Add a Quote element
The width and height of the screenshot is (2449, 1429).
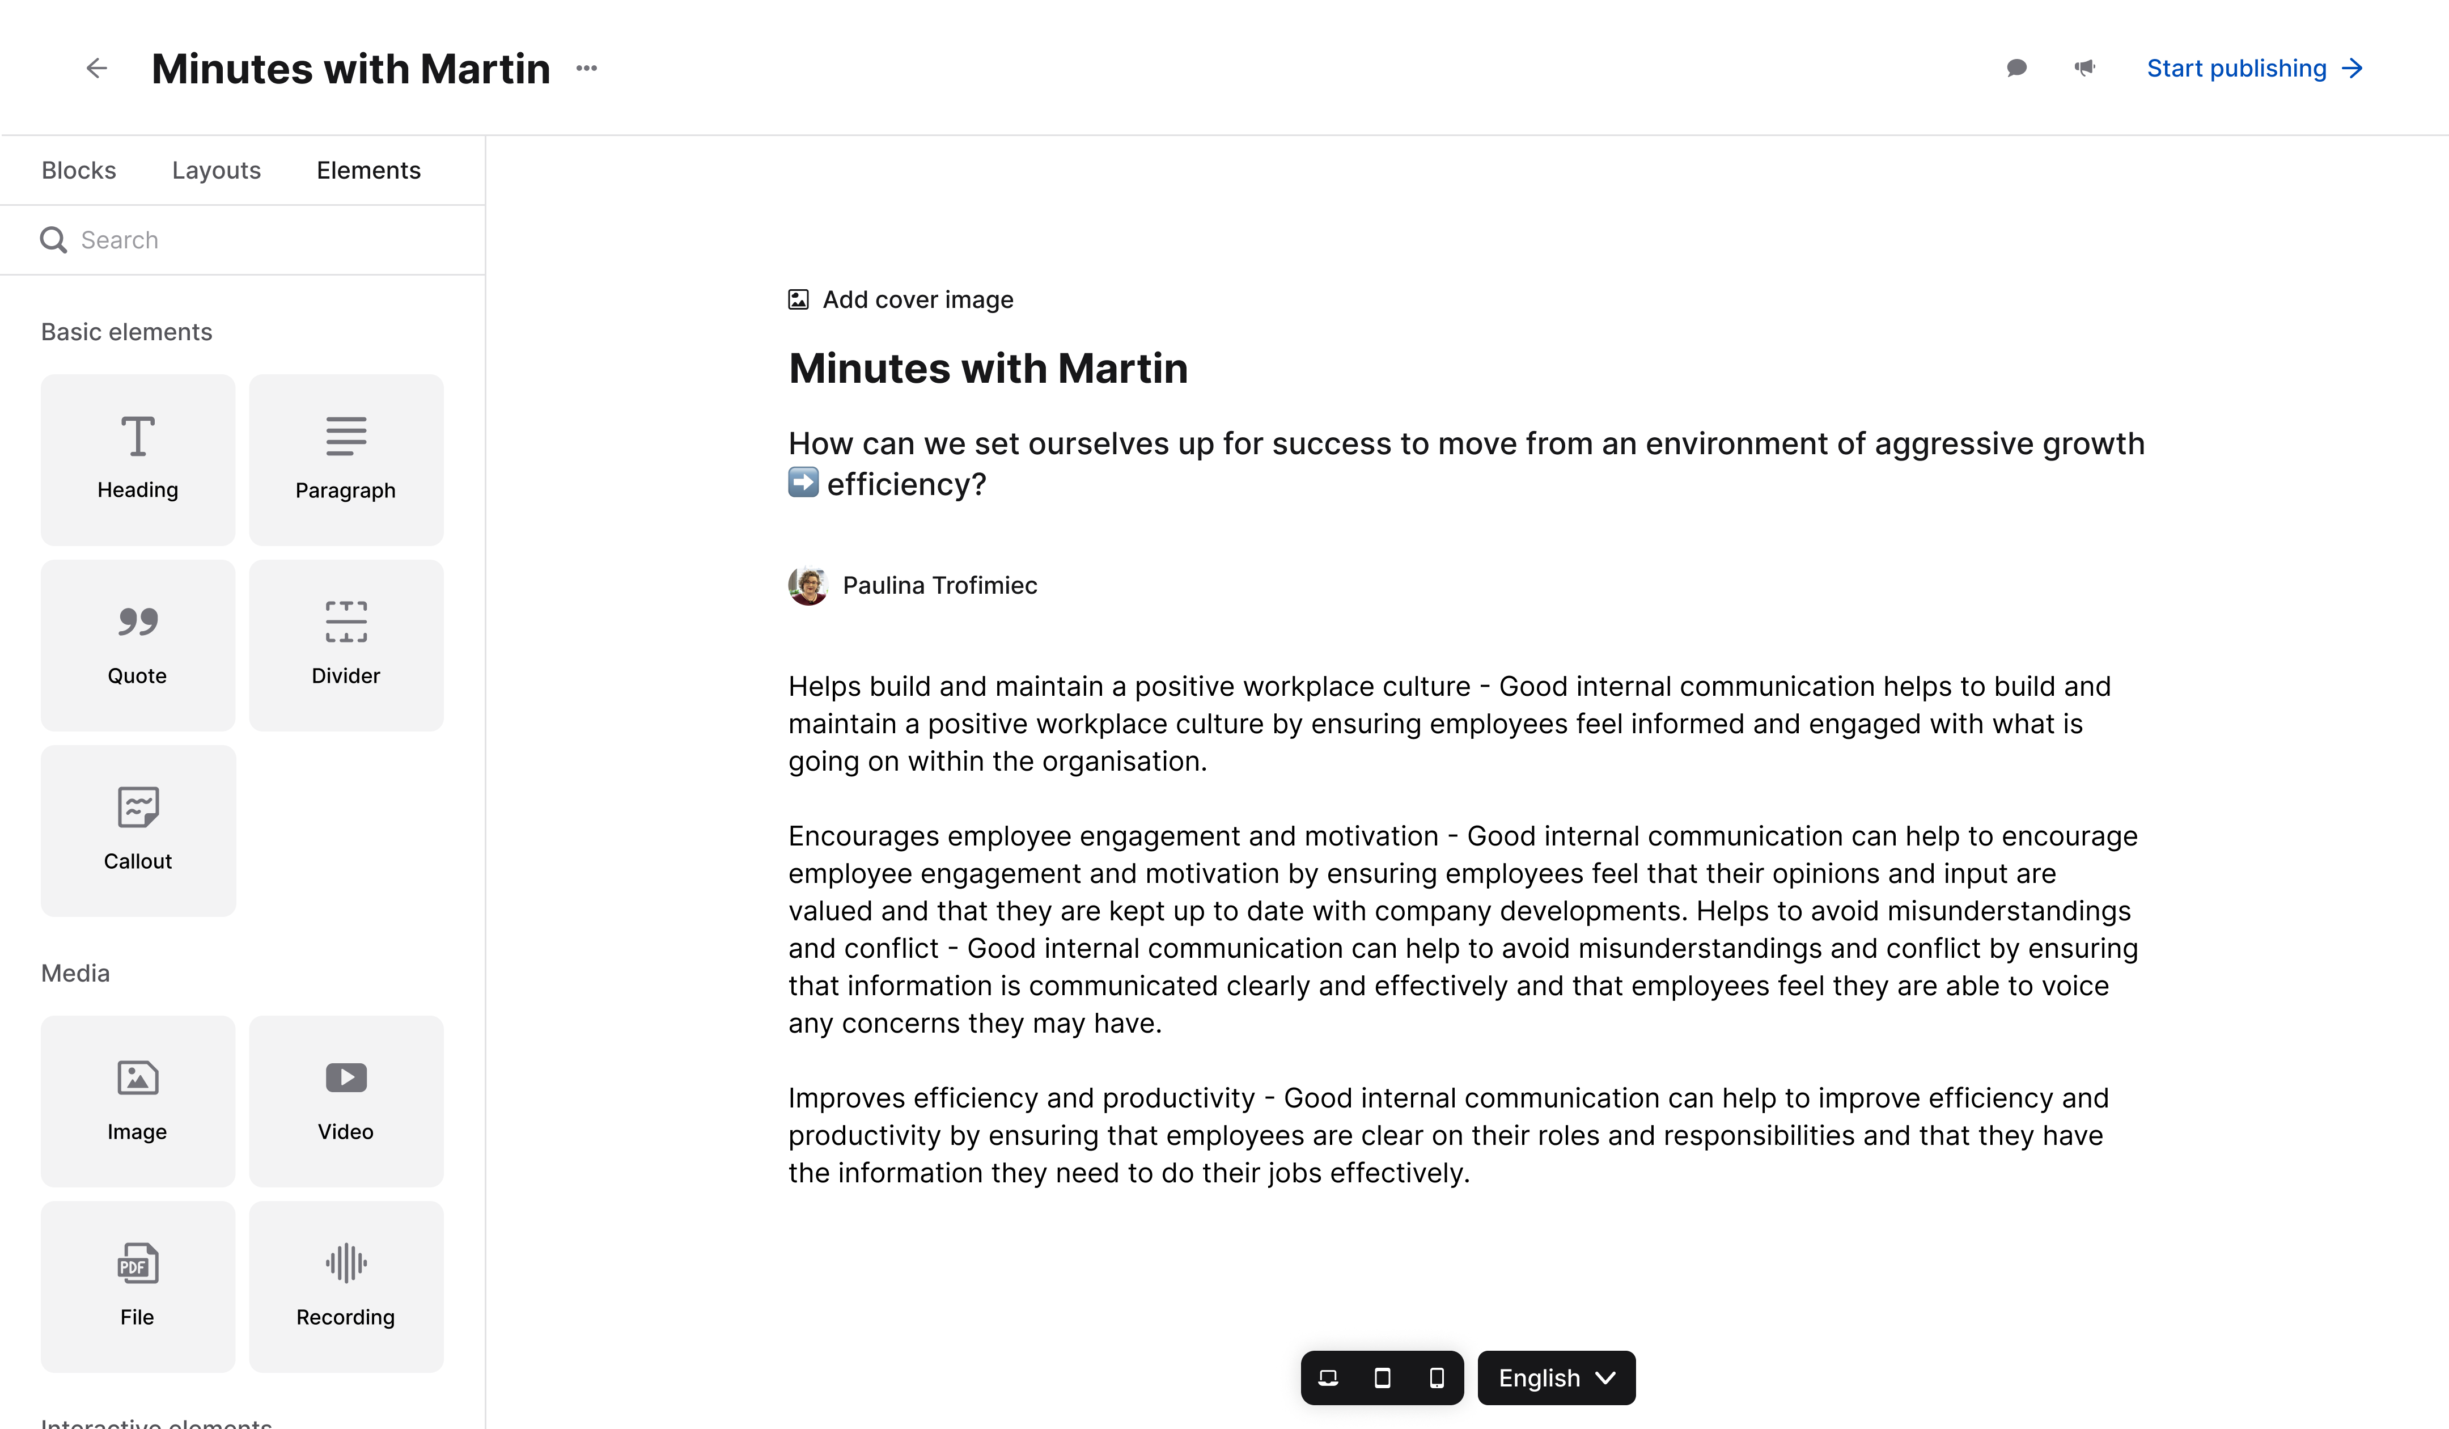coord(137,645)
